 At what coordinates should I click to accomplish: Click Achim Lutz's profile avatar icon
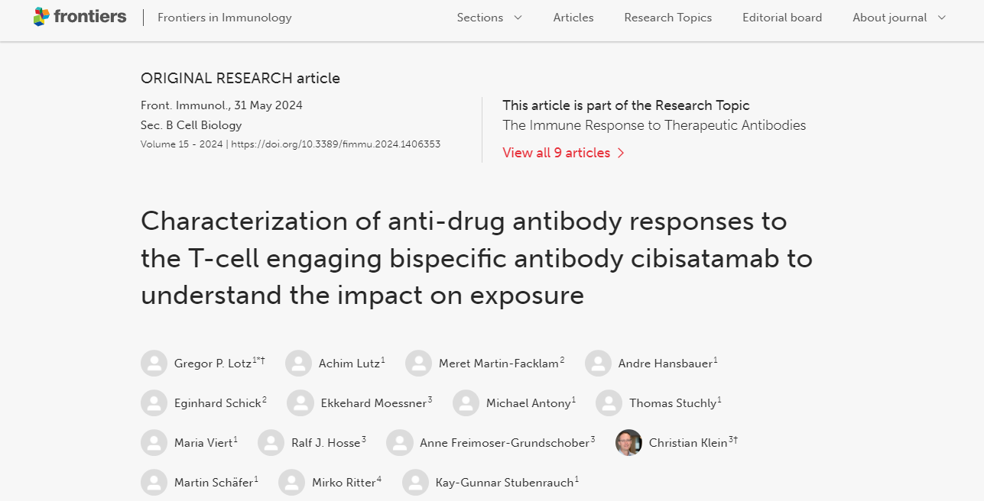[x=298, y=364]
